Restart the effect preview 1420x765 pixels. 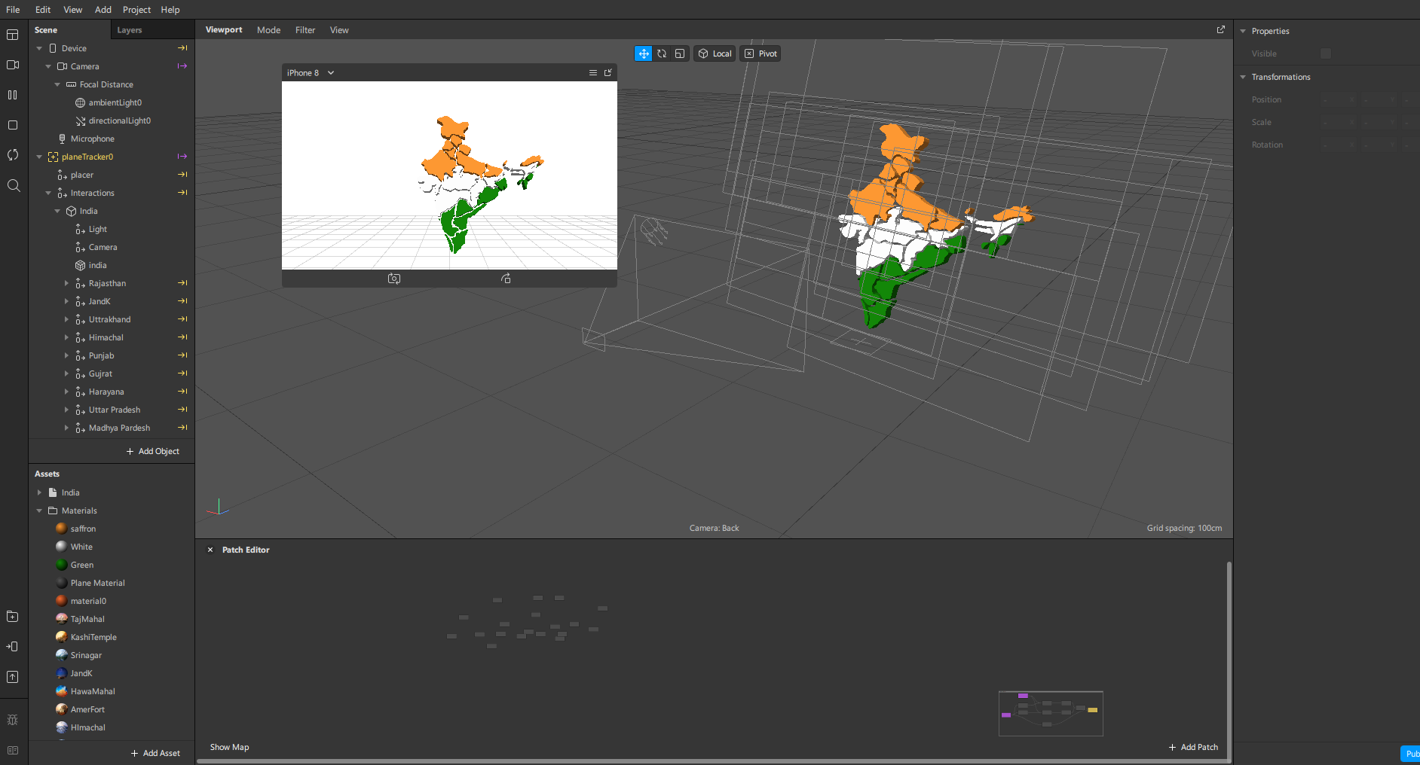coord(13,155)
